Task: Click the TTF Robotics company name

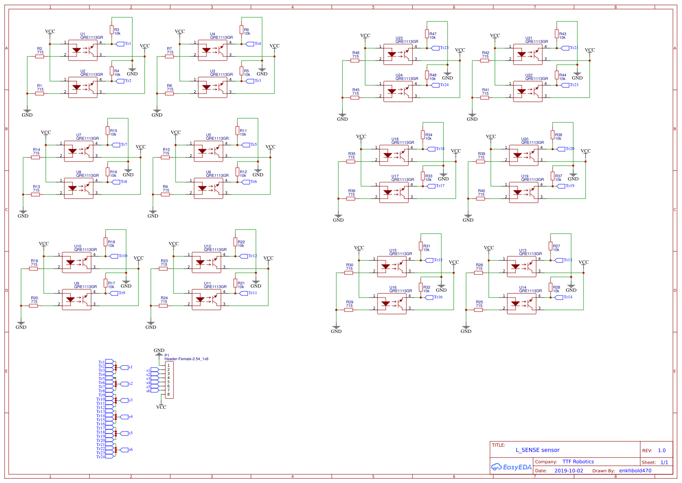Action: click(578, 462)
